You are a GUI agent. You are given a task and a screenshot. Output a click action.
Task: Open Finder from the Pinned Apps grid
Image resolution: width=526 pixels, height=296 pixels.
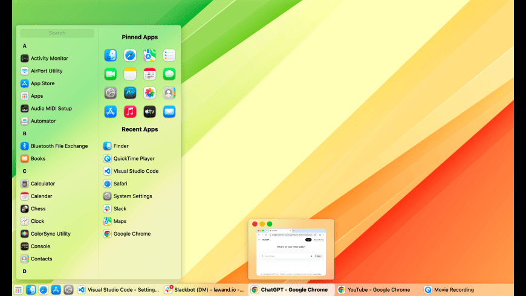click(111, 56)
